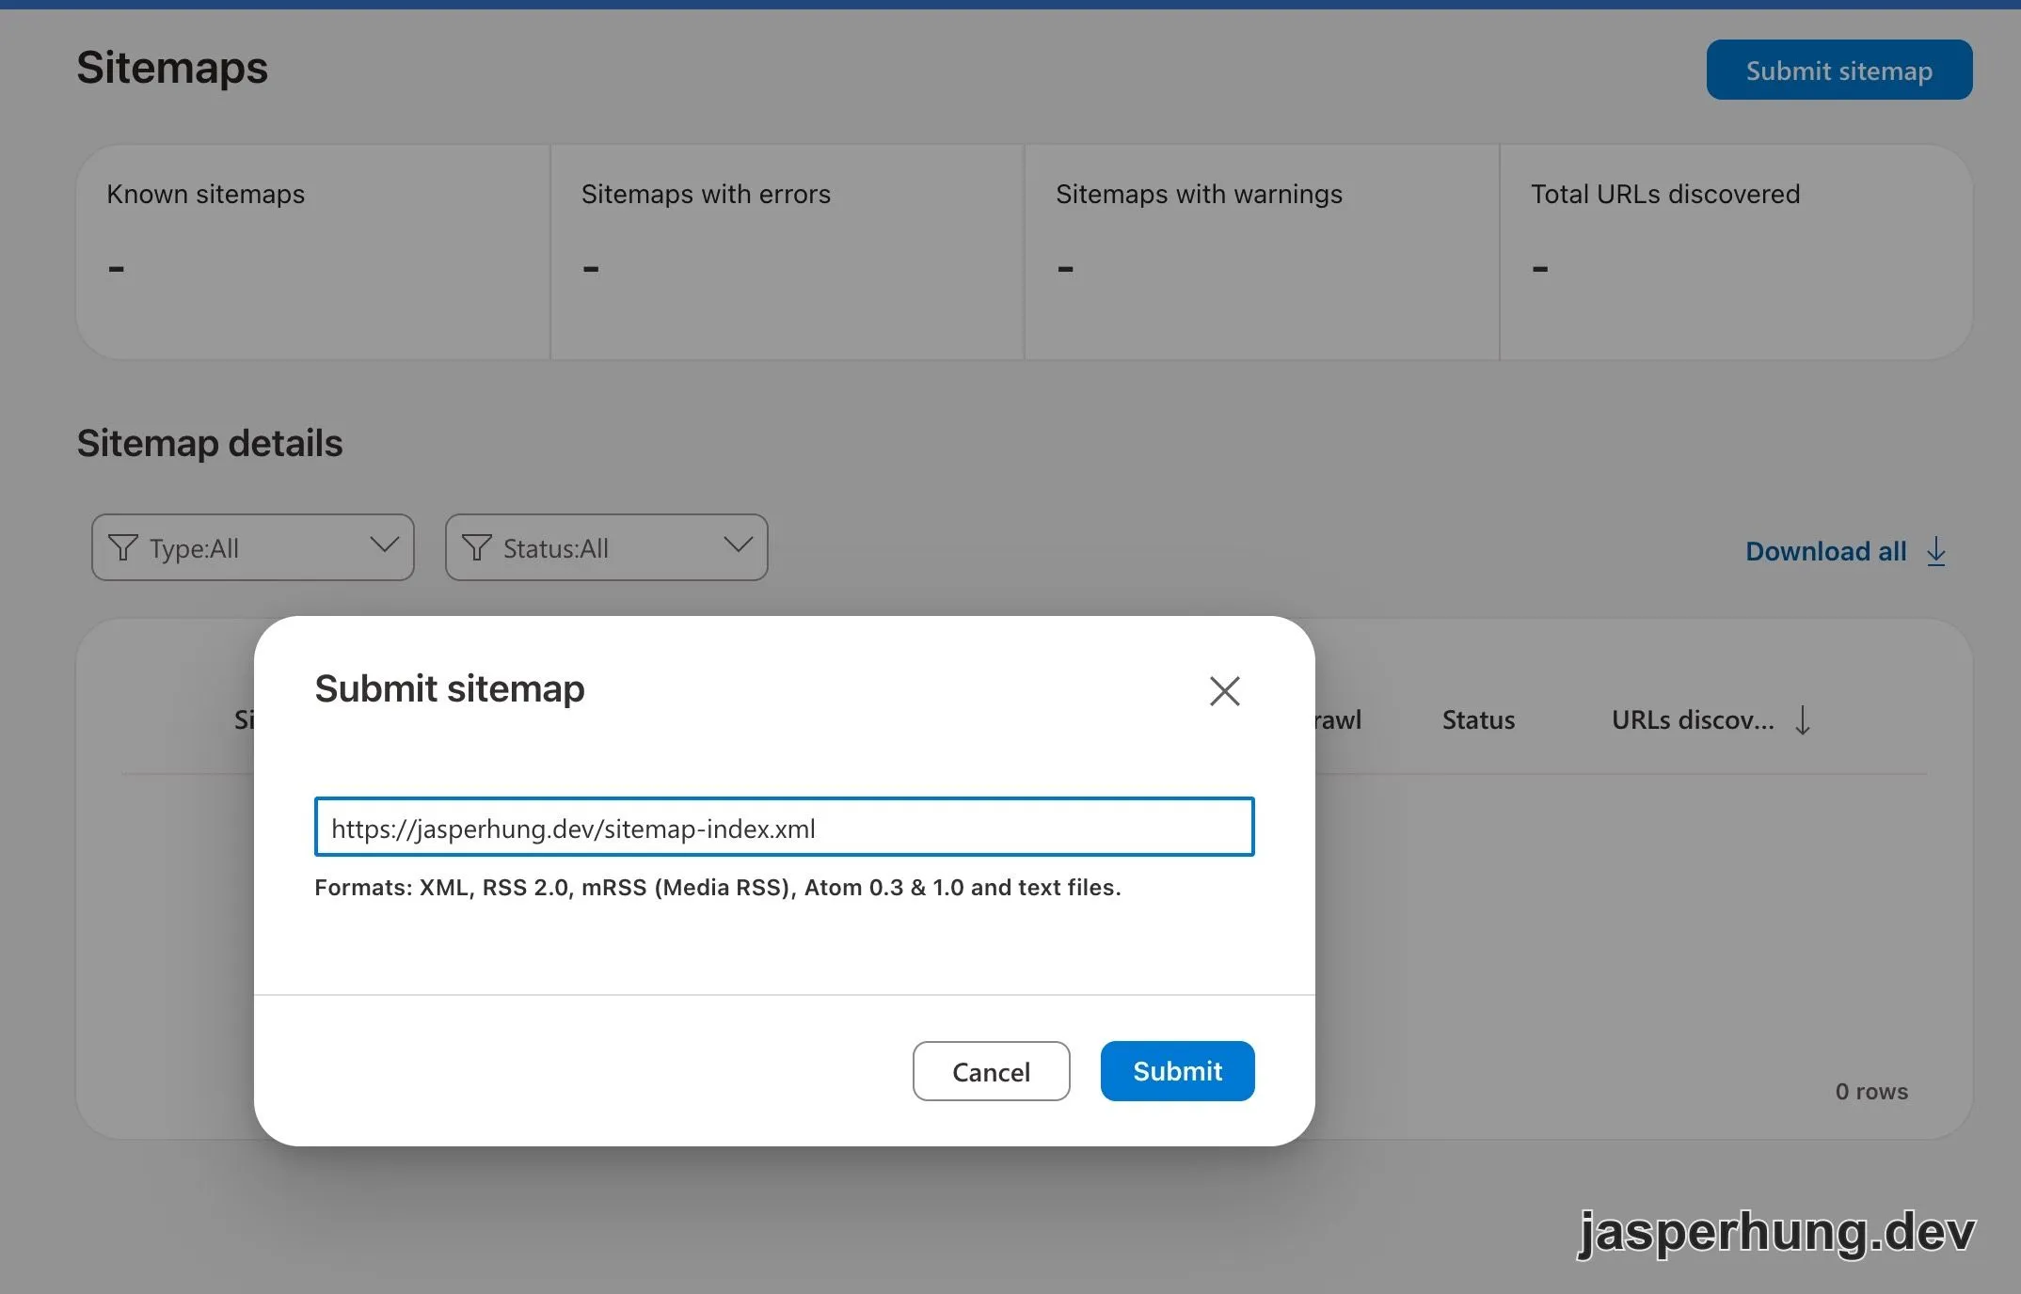Click the Formats help text in dialog

(718, 888)
